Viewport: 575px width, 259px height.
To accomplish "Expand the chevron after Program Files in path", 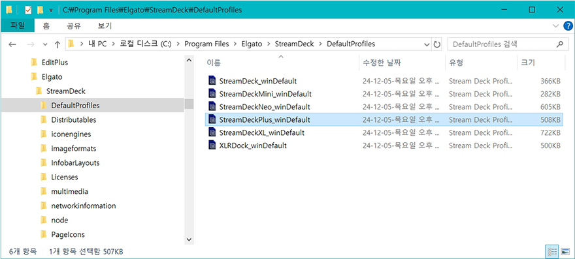I will click(235, 44).
